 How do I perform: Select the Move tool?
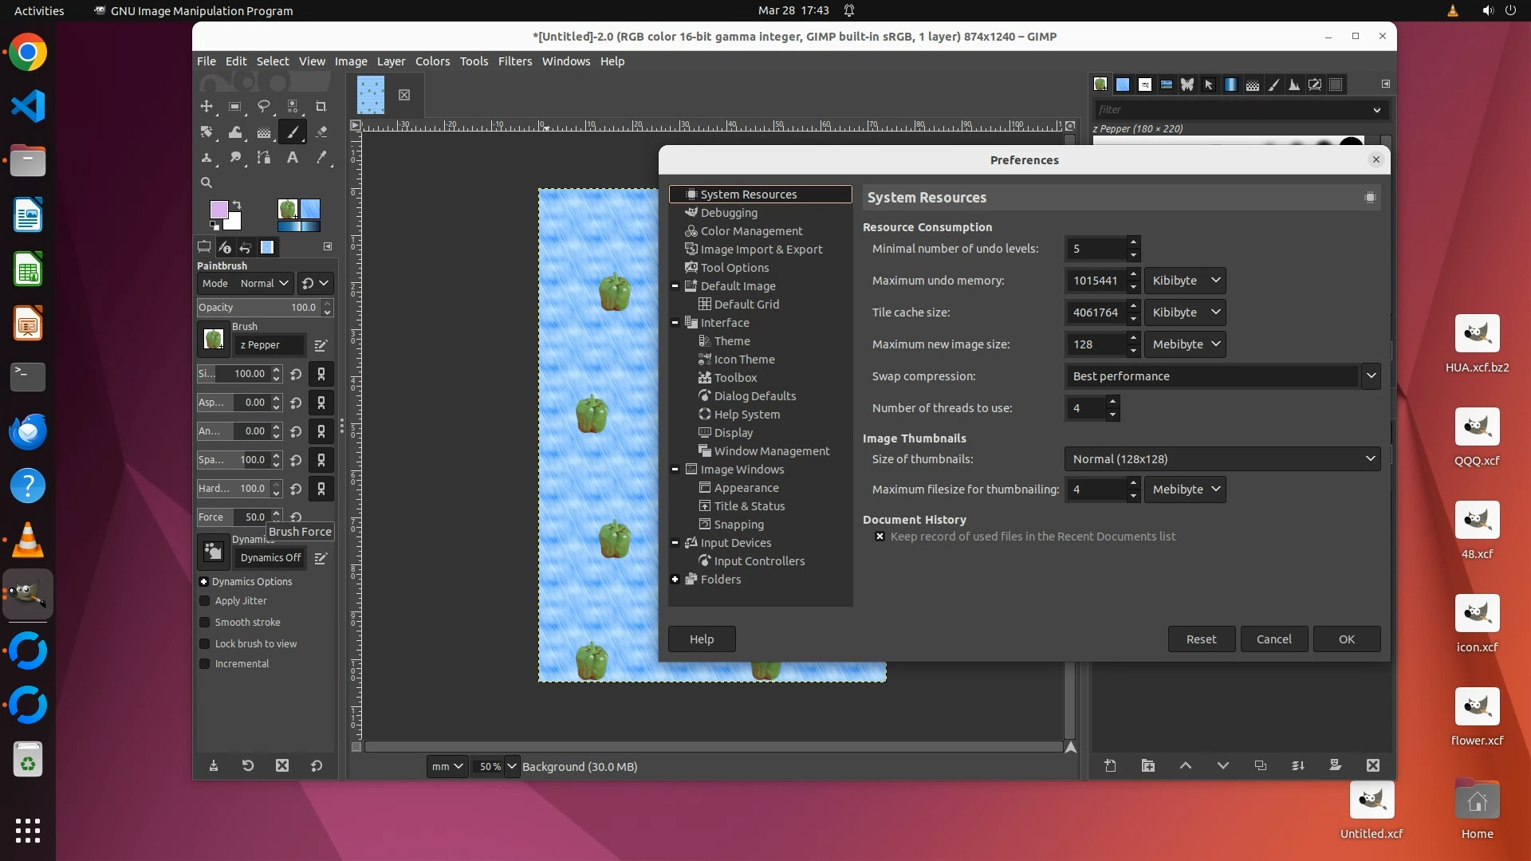tap(207, 106)
